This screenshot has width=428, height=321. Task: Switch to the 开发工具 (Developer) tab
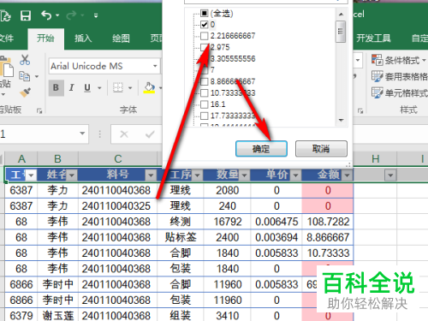pyautogui.click(x=373, y=39)
